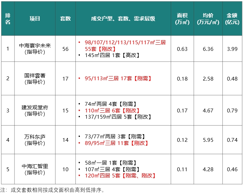The width and height of the screenshot is (243, 193).
Task: Click amount value 0.74
Action: point(232,140)
